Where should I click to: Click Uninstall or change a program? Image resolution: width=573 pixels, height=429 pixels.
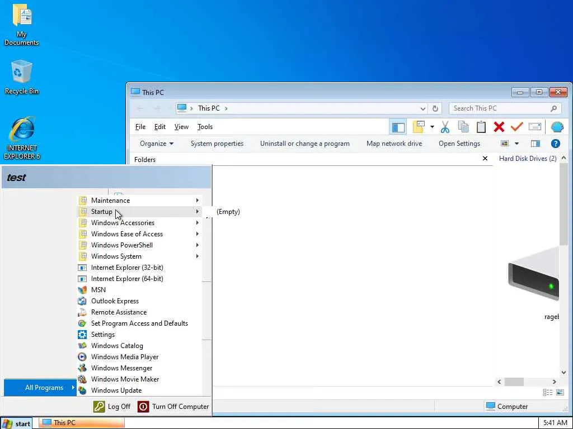point(305,144)
